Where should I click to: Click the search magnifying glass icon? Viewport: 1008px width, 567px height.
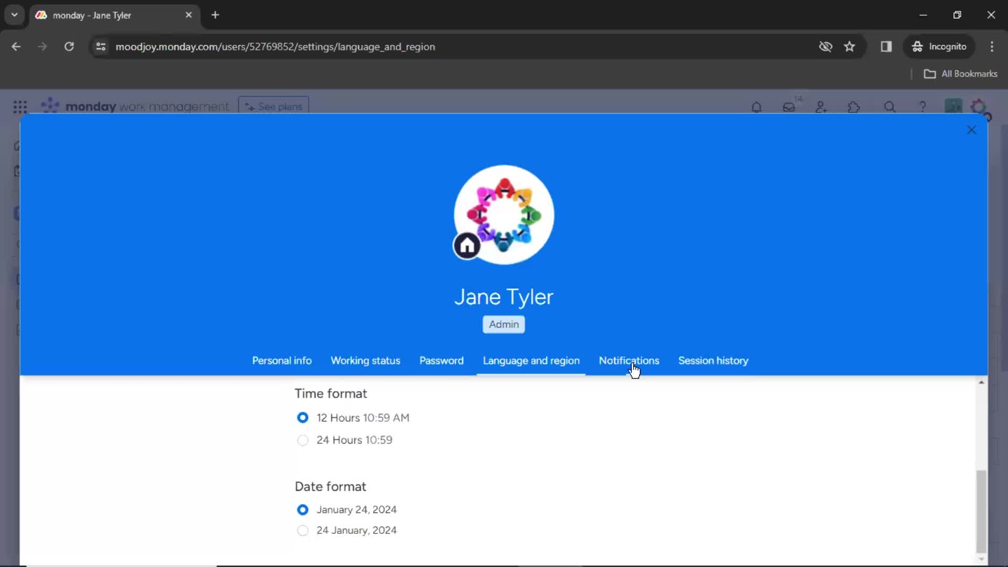tap(890, 107)
